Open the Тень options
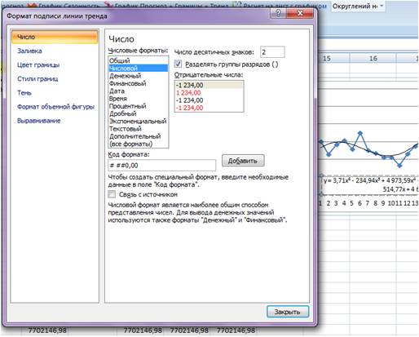This screenshot has height=337, width=419. (24, 93)
